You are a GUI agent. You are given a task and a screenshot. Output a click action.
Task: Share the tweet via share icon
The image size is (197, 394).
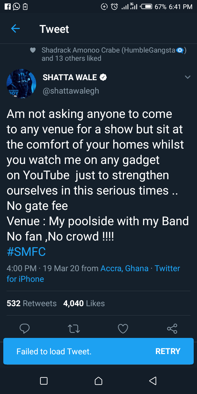[172, 328]
